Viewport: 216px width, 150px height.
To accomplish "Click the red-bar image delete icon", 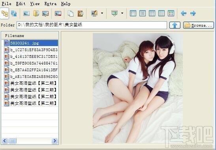I will point(58,13).
